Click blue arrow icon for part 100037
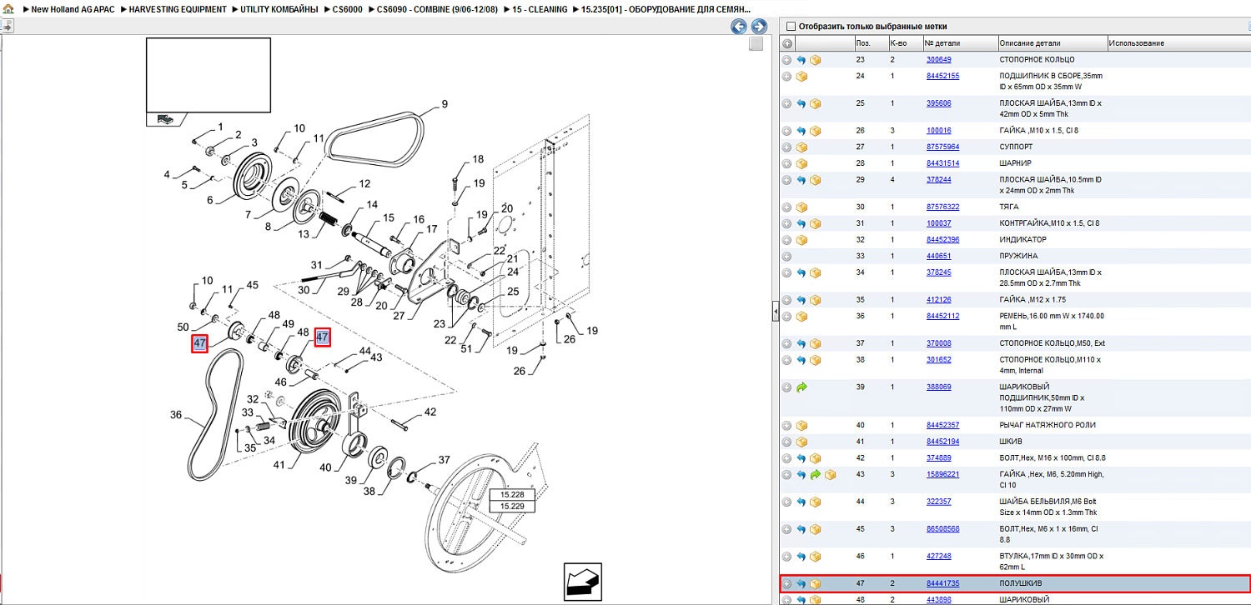1251x605 pixels. tap(801, 223)
